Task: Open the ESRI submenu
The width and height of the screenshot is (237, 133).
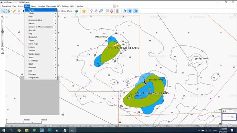Action: 41,71
